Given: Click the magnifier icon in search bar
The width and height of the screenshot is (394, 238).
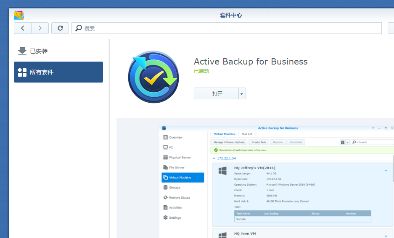Looking at the screenshot, I should 79,28.
